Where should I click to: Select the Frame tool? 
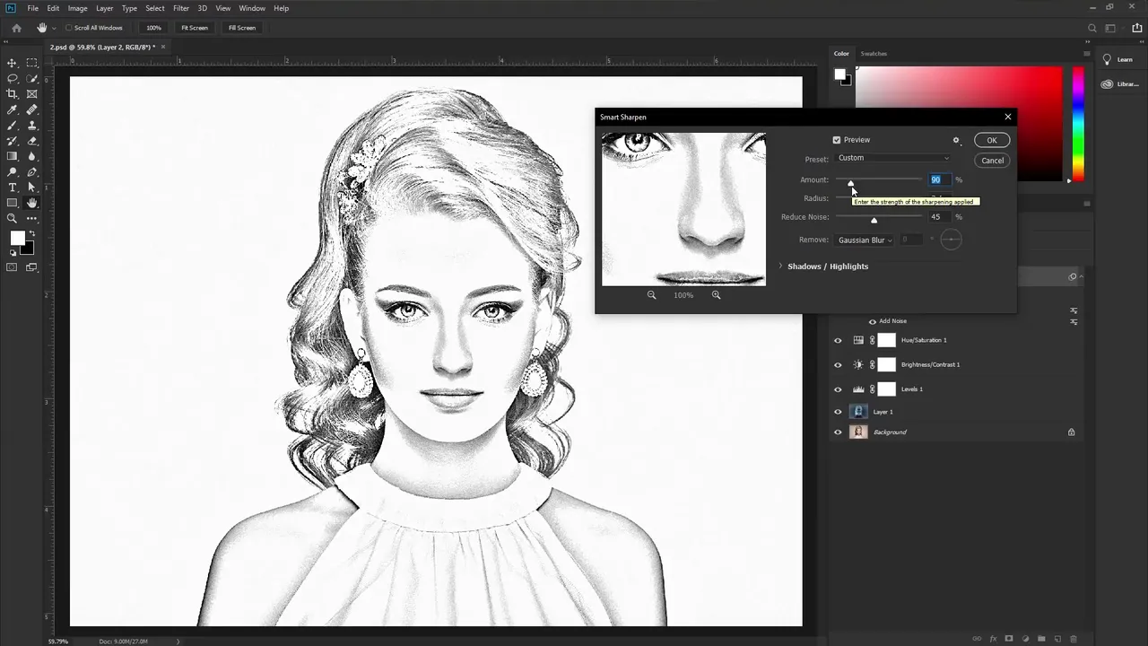point(32,94)
